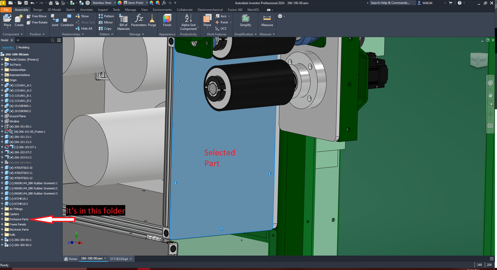Run the Purge tool
Viewport: 497px width, 270px height.
(152, 21)
